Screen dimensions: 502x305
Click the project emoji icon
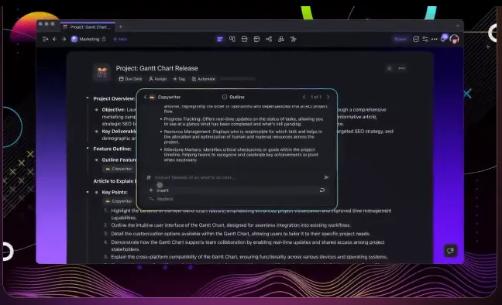click(x=101, y=72)
